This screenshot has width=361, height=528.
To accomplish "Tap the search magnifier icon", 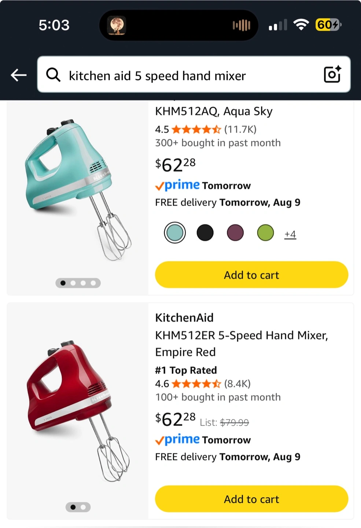I will point(53,75).
